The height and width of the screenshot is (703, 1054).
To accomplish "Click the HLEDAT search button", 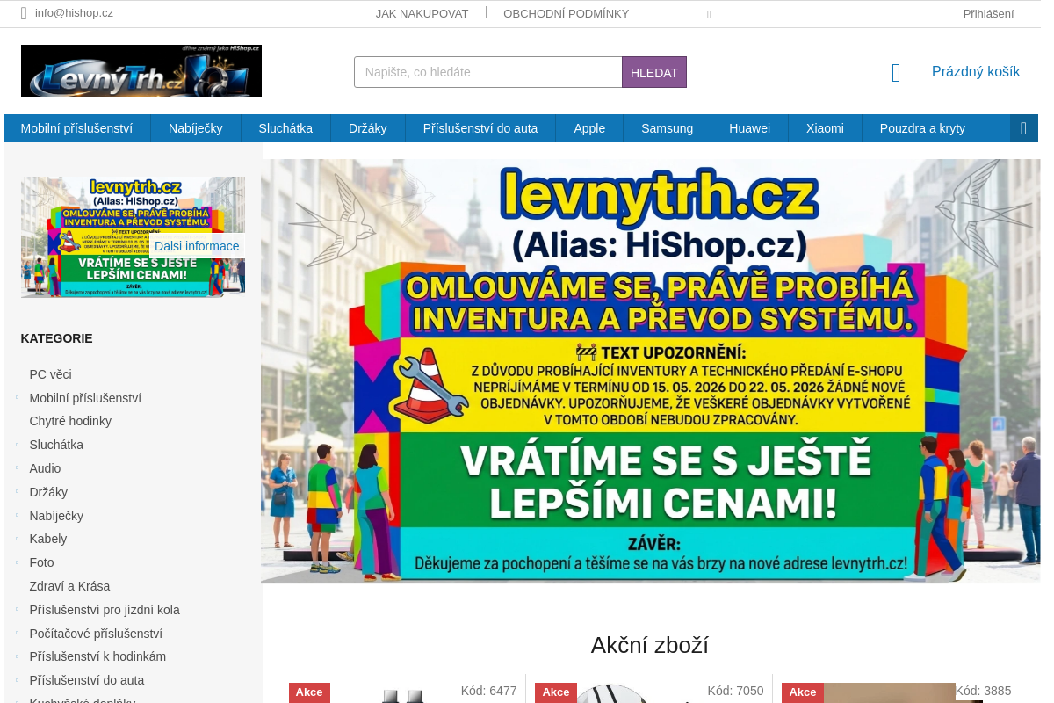I will click(654, 72).
